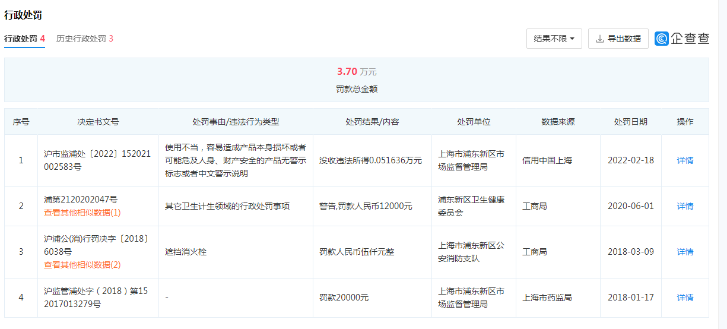The height and width of the screenshot is (329, 727).
Task: Click document number 沪市监浦处〔2022〕152021002583号
Action: pyautogui.click(x=97, y=160)
